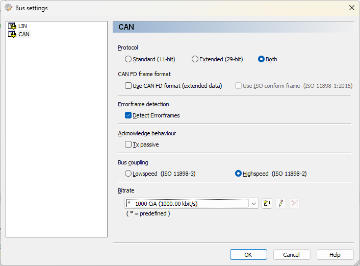Click the edit bitrate pencil icon

click(x=280, y=203)
